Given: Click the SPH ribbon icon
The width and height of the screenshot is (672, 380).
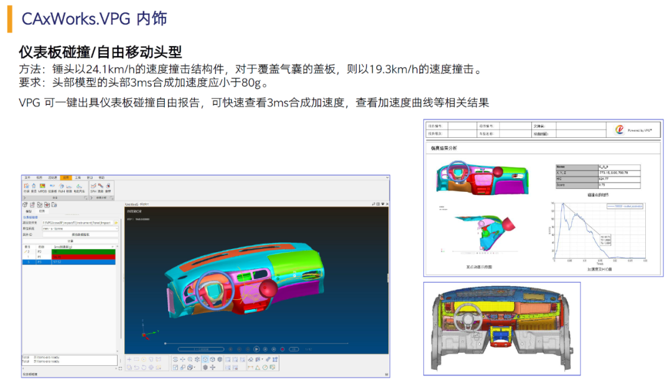Looking at the screenshot, I should 93,189.
